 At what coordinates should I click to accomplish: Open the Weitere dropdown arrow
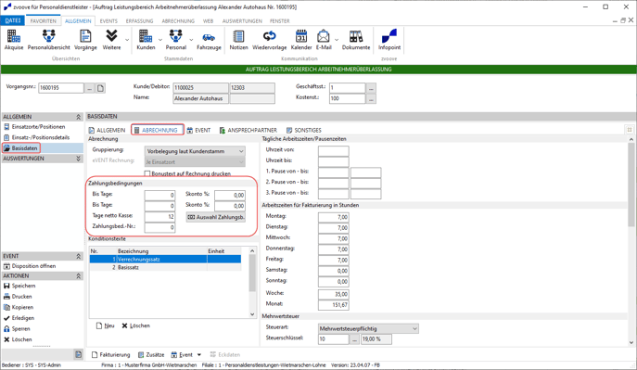[x=127, y=40]
